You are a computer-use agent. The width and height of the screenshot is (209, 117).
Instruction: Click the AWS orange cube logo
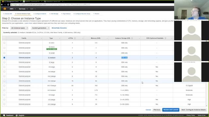tap(5, 9)
